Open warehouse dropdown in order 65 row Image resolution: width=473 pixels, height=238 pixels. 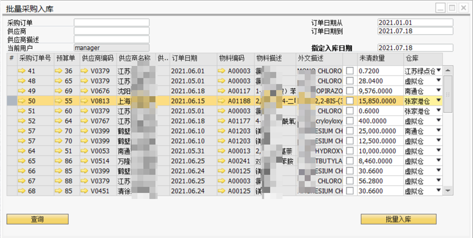coord(439,160)
